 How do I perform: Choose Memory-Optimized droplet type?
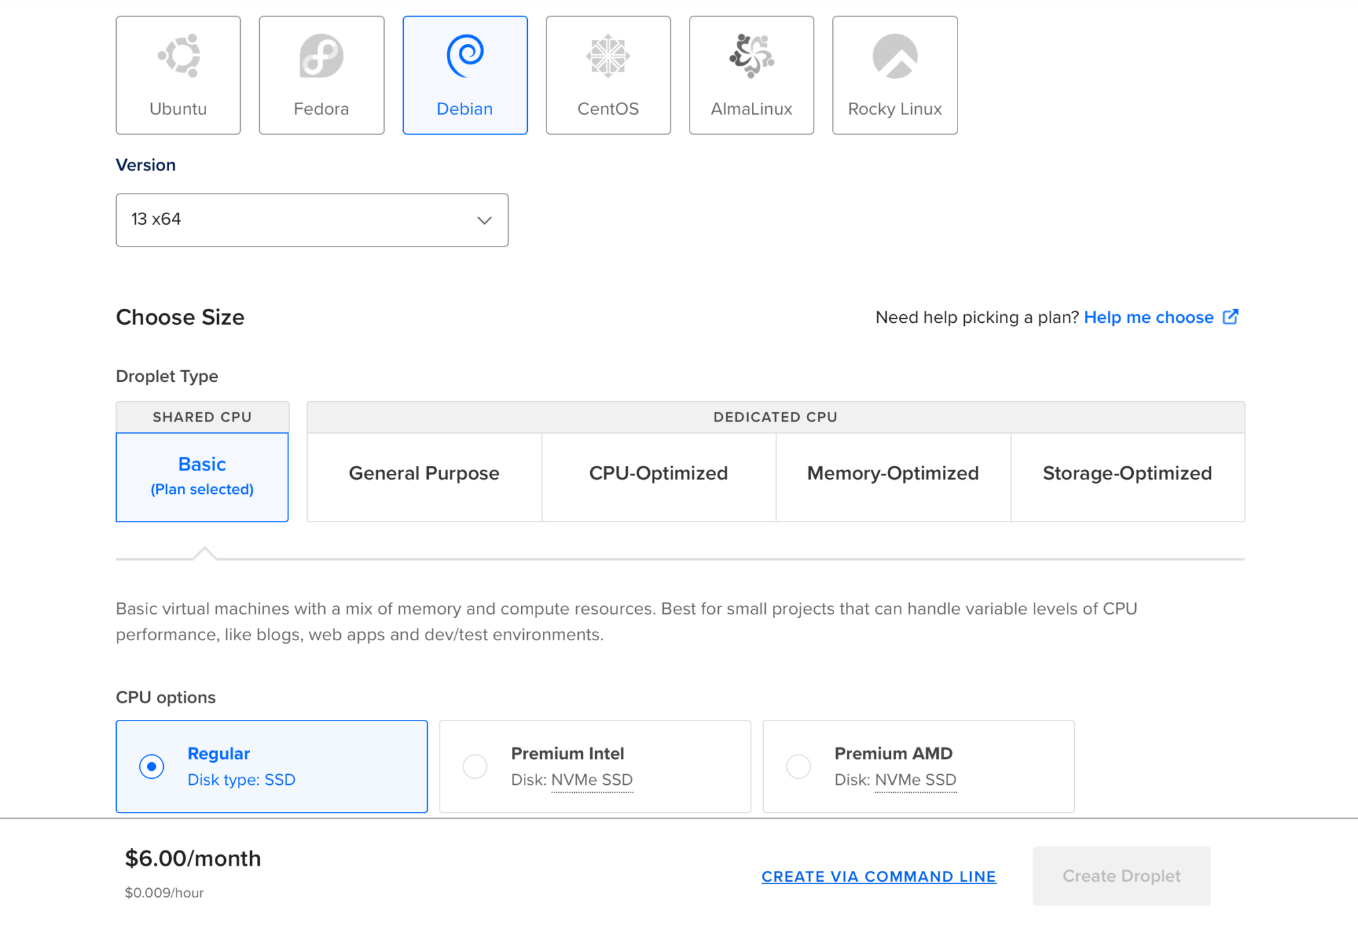(x=893, y=477)
